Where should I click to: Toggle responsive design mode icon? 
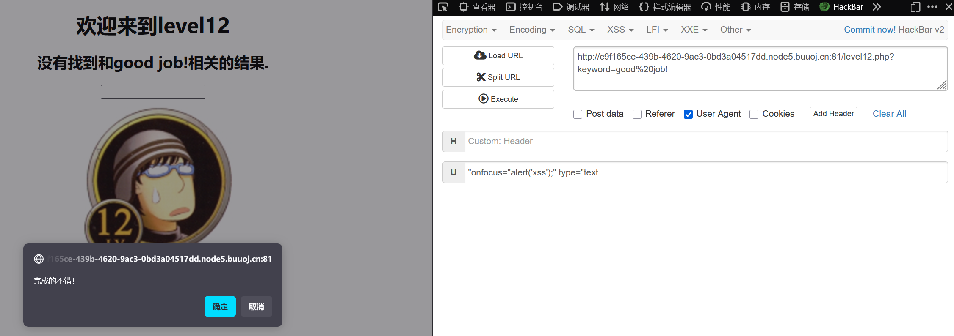tap(915, 7)
